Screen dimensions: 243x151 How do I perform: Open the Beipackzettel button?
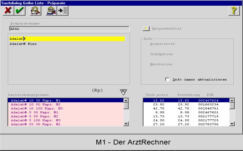pyautogui.click(x=146, y=29)
